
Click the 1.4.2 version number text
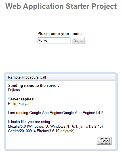[x=100, y=113]
